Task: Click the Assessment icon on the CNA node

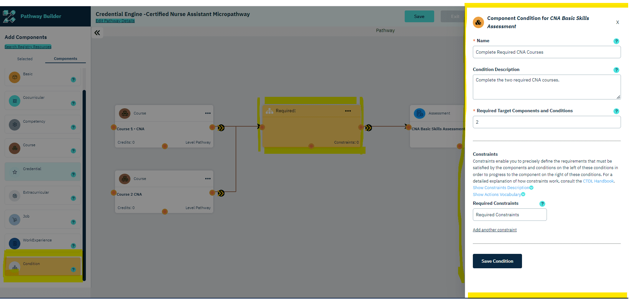Action: [419, 113]
